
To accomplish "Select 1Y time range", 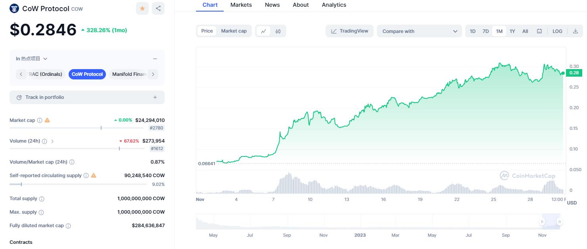I will pos(512,31).
